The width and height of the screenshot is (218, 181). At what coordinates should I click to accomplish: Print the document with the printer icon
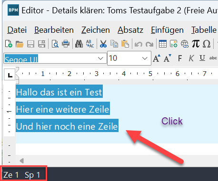pos(66,44)
